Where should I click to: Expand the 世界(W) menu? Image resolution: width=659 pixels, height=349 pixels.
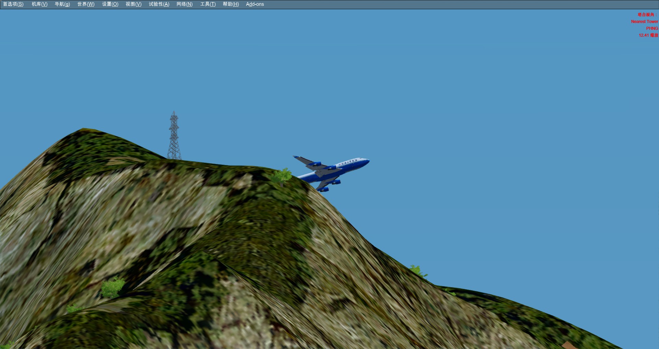pos(86,4)
